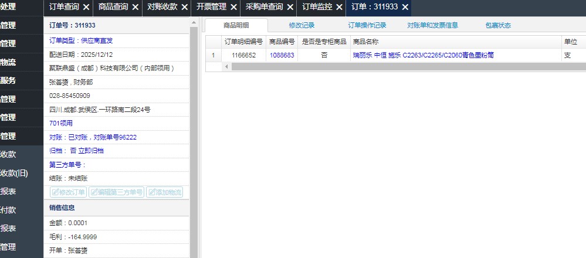Close the 采购单查询 tab
The width and height of the screenshot is (586, 258).
coord(290,8)
